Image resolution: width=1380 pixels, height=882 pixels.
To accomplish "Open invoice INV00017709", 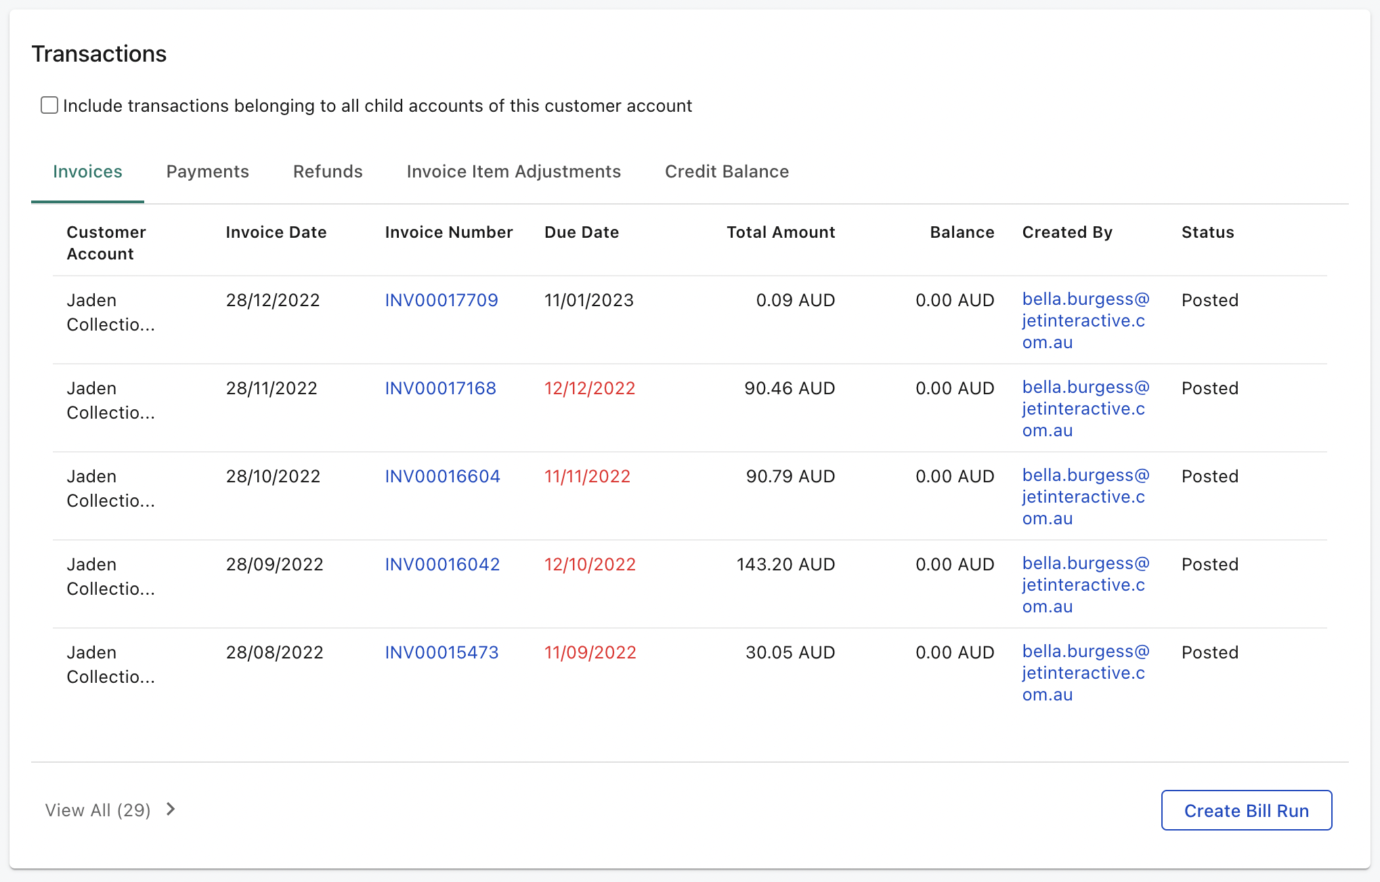I will click(x=441, y=300).
